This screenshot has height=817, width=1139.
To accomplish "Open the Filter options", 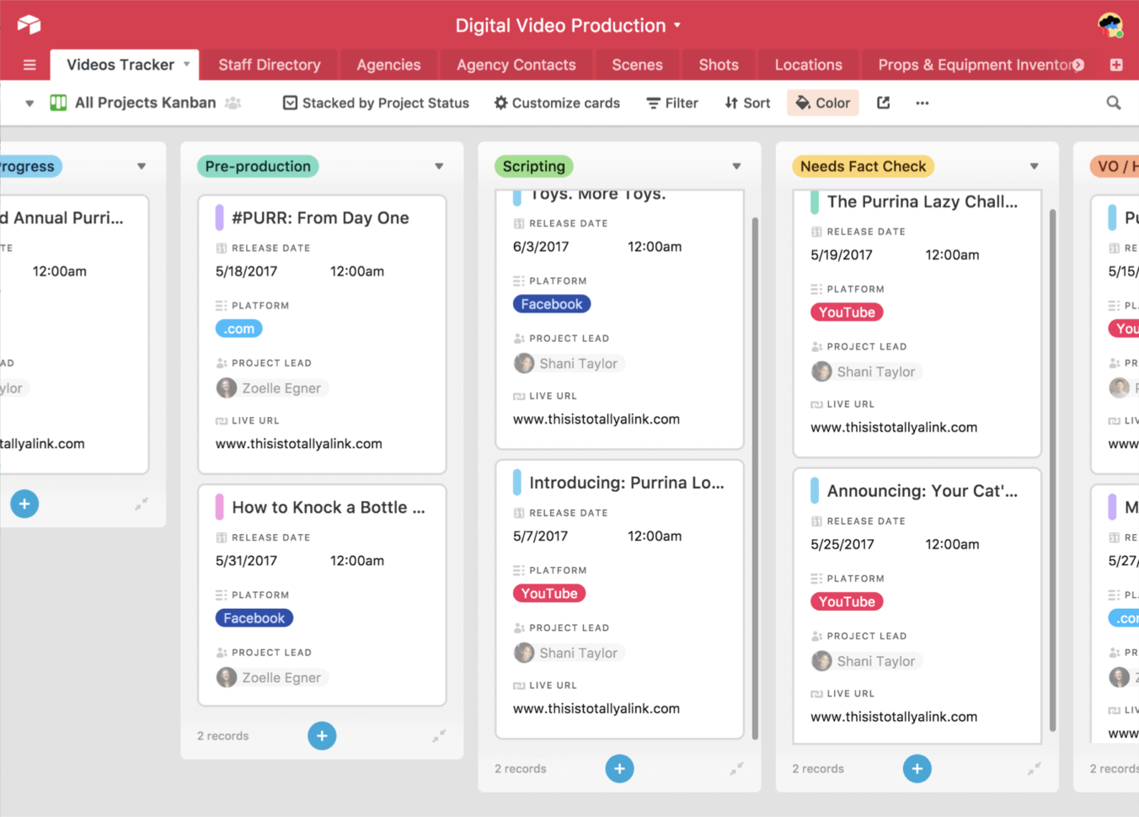I will pos(671,103).
